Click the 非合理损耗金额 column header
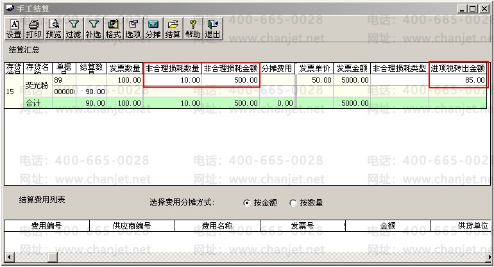Image resolution: width=494 pixels, height=267 pixels. click(230, 69)
